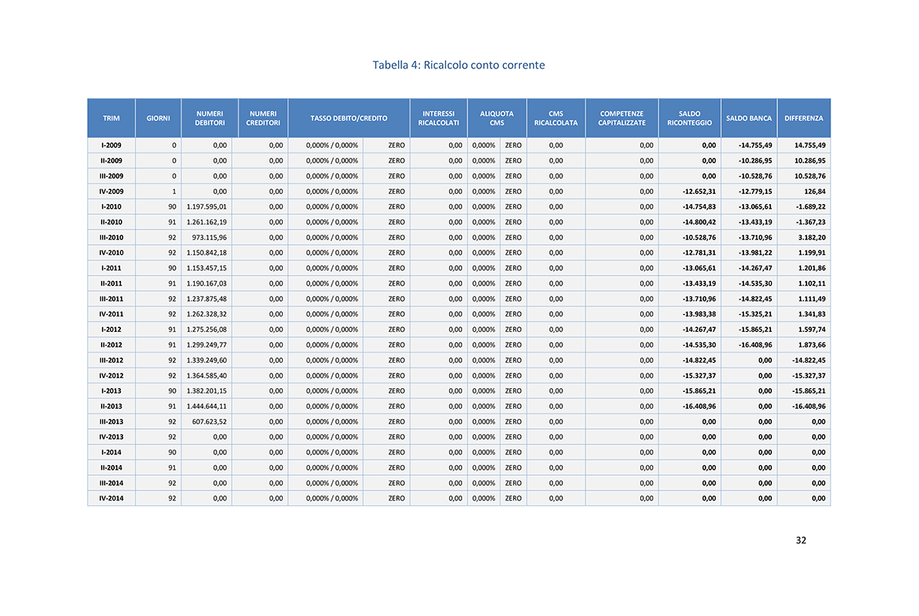Click bank balance value -15.325,21
This screenshot has height=616, width=919.
pyautogui.click(x=756, y=314)
